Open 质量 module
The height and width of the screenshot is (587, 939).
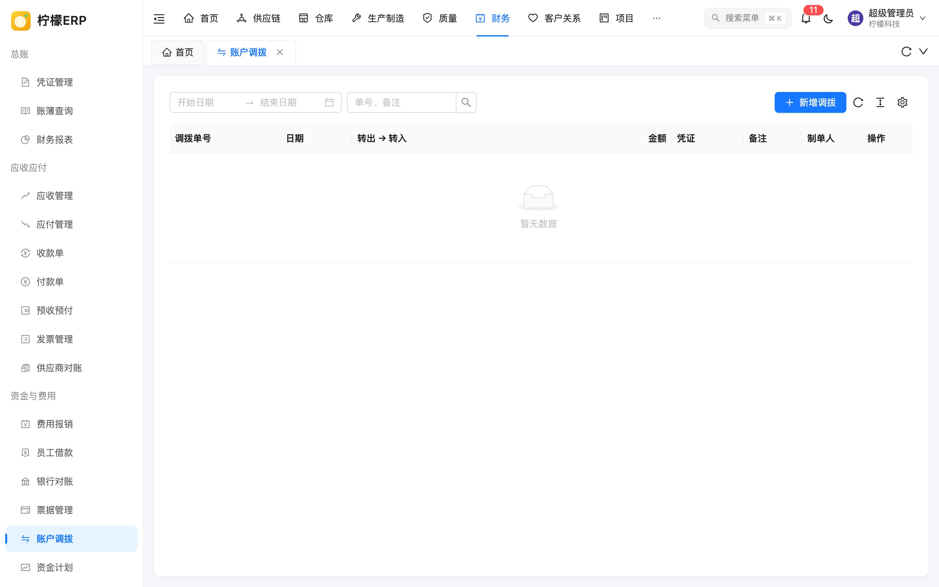(440, 18)
